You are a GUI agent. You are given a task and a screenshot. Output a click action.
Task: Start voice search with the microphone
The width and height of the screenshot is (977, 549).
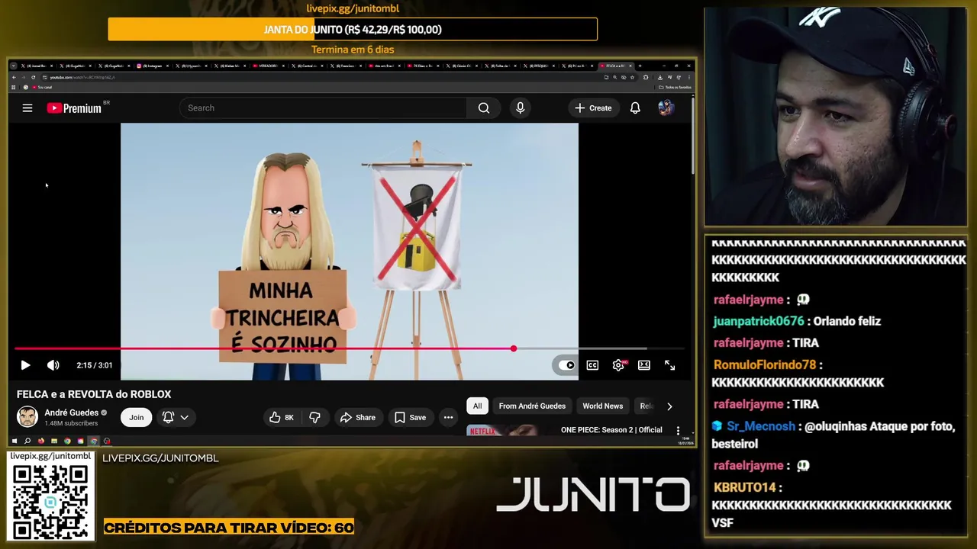521,108
